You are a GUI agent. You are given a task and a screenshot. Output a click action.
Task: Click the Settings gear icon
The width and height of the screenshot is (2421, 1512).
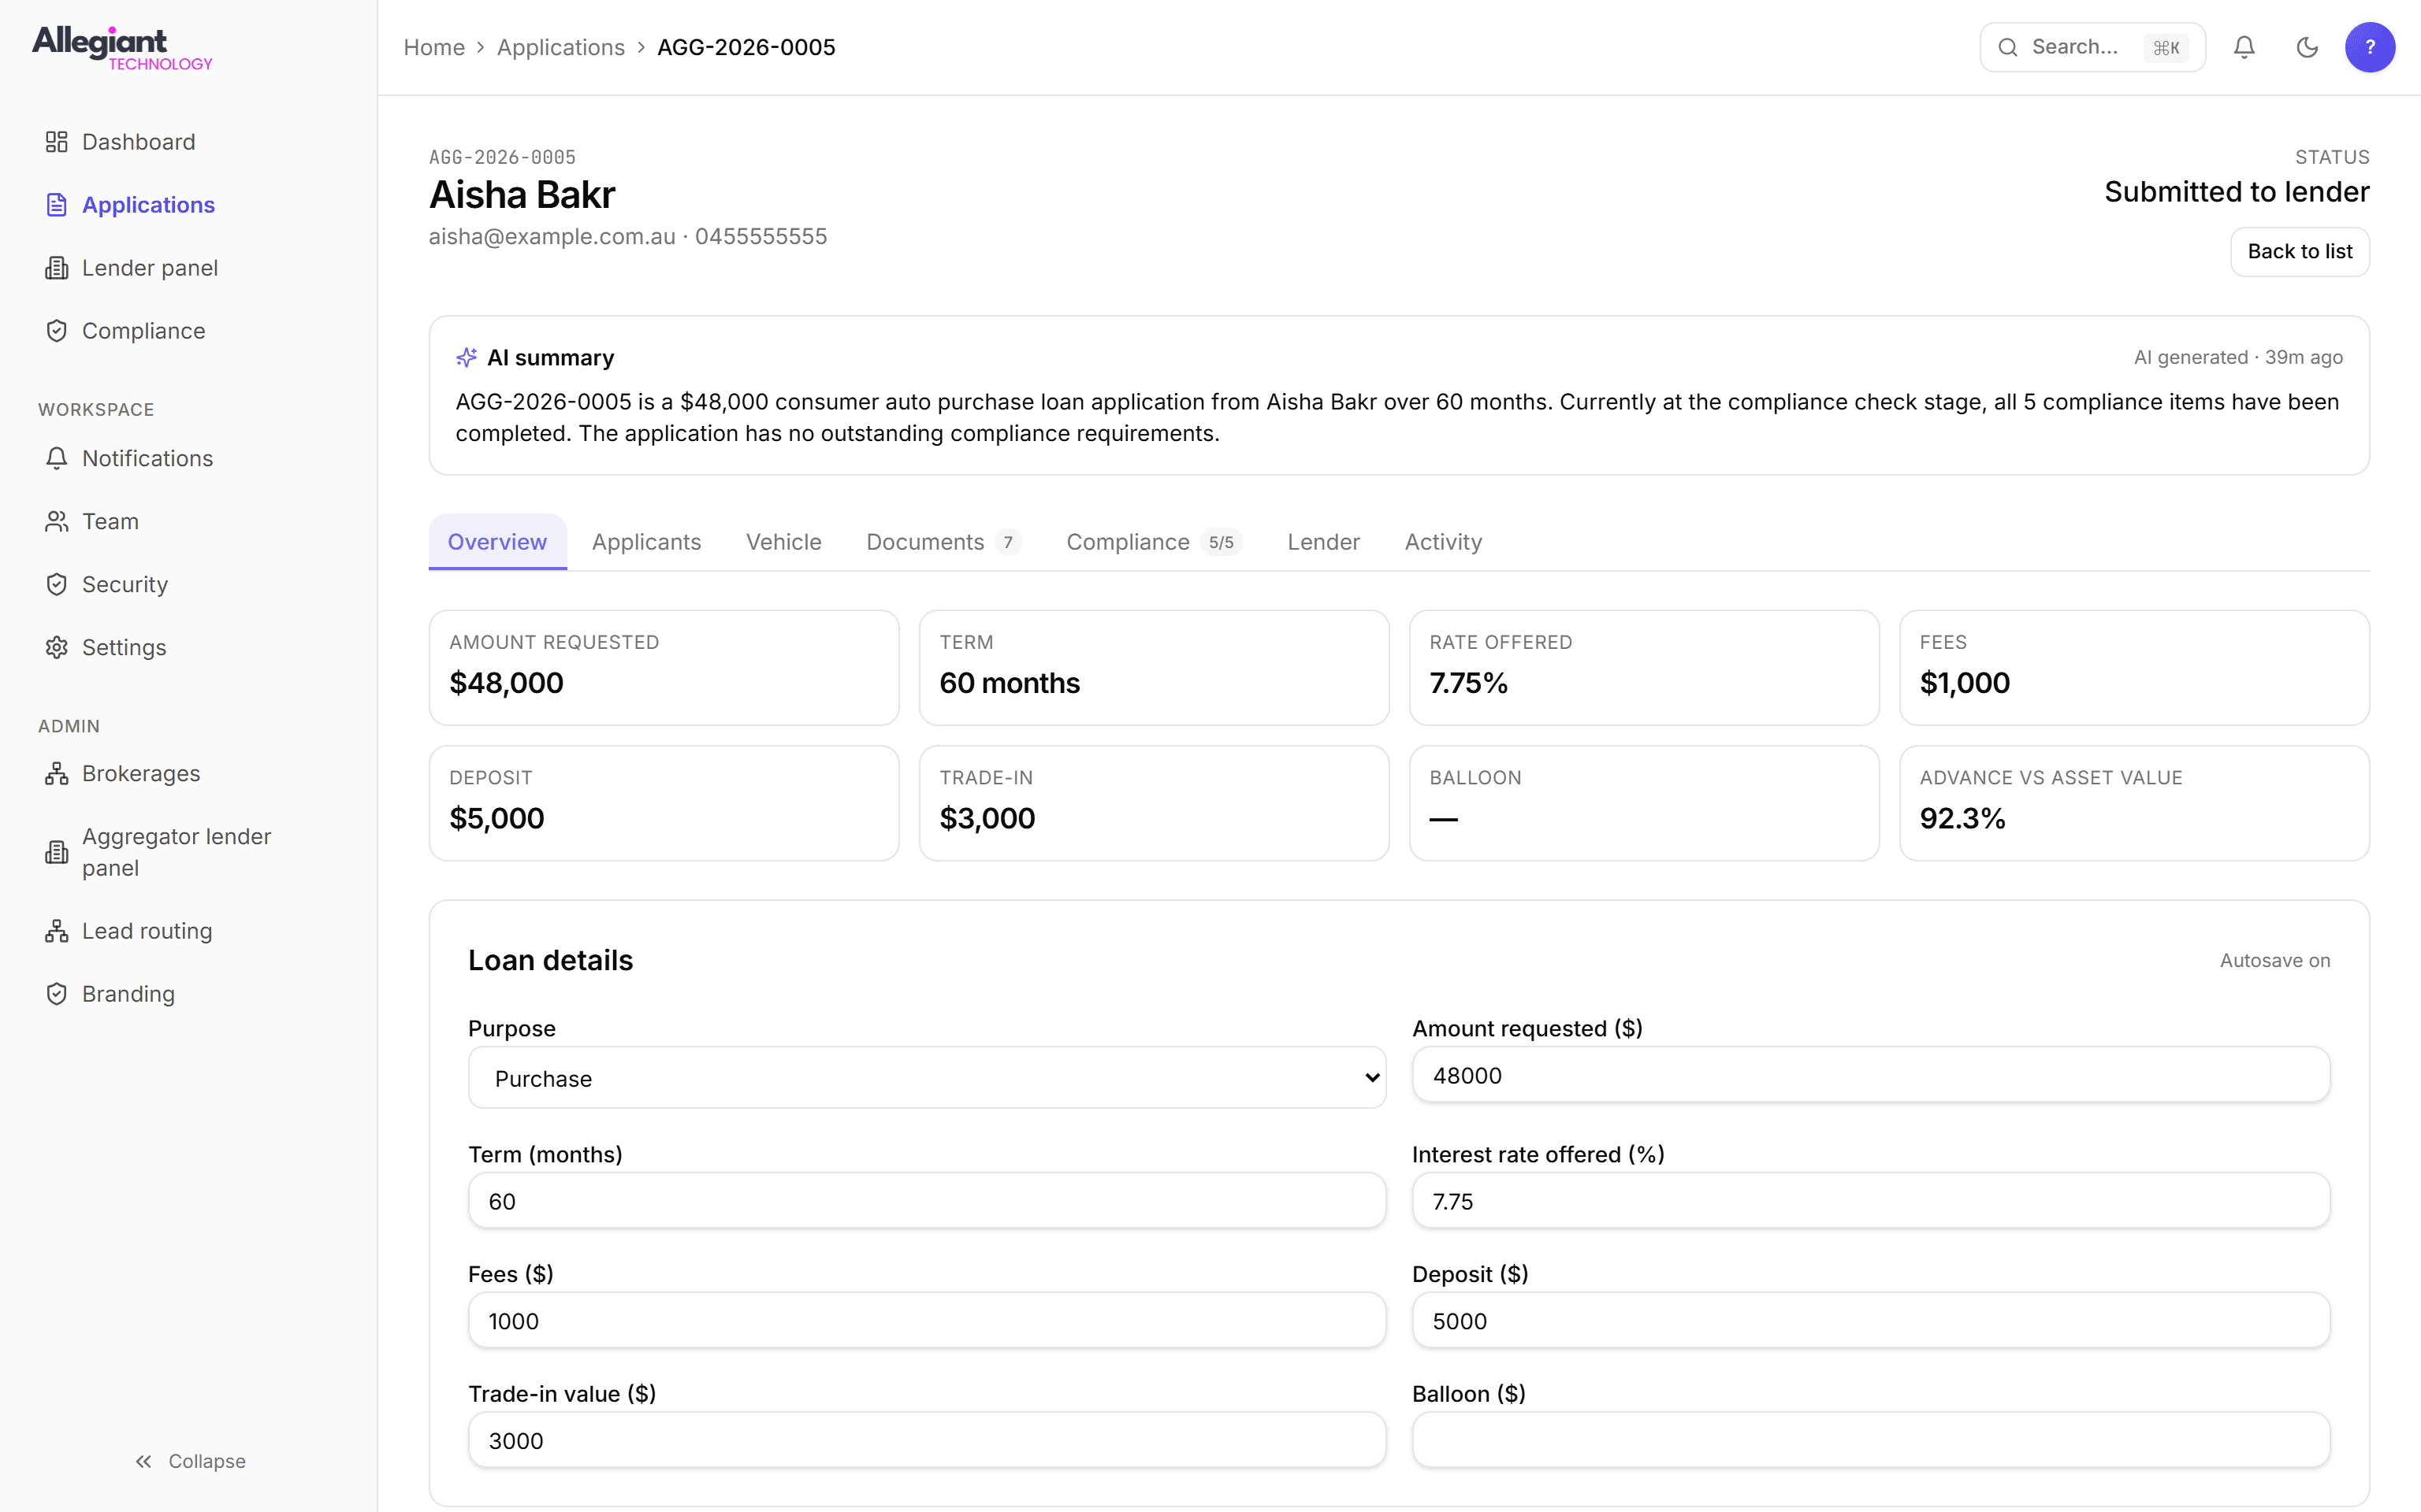57,647
